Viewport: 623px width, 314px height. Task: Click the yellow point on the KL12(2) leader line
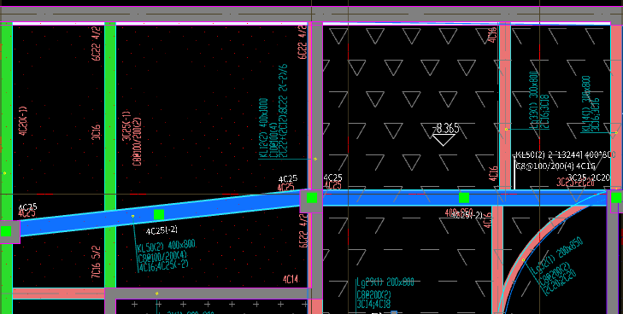[x=315, y=159]
